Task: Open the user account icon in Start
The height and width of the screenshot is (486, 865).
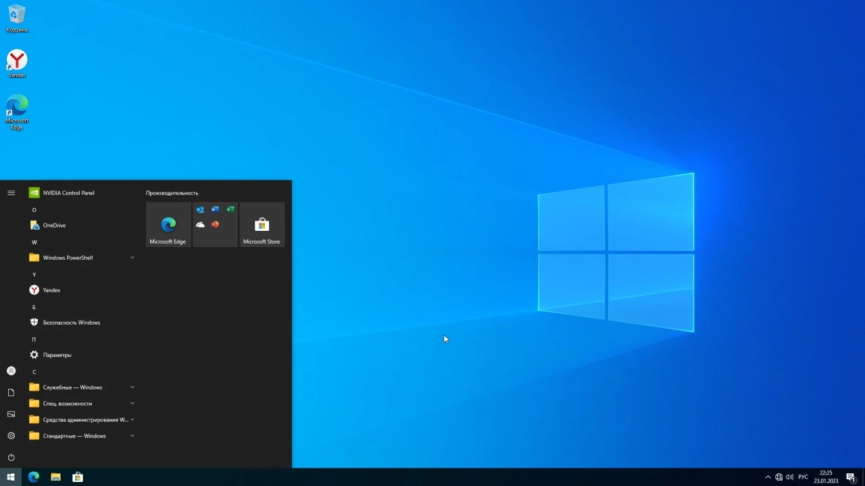Action: pyautogui.click(x=11, y=371)
